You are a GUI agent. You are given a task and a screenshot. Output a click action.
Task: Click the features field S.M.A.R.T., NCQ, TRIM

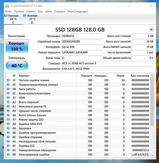tap(108, 69)
